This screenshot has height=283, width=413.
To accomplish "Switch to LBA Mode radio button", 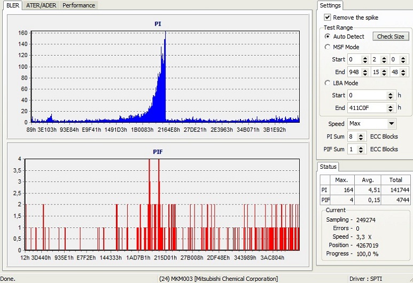I will [328, 83].
